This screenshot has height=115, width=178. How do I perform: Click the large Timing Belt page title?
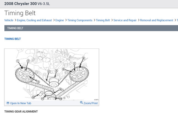tap(20, 13)
